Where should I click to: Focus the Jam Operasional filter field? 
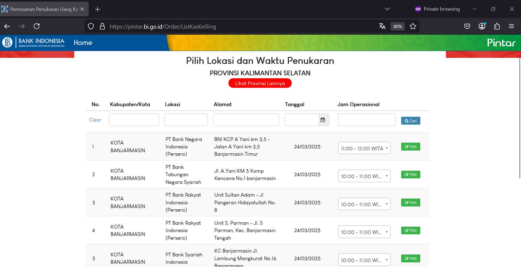point(366,120)
